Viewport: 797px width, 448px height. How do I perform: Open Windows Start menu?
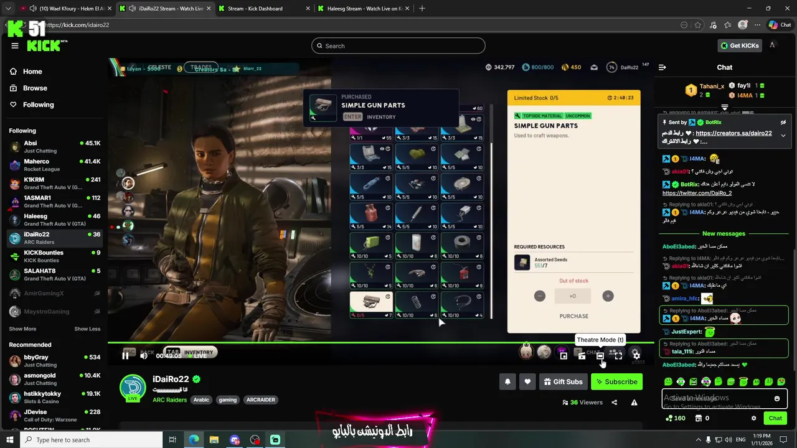[x=10, y=440]
